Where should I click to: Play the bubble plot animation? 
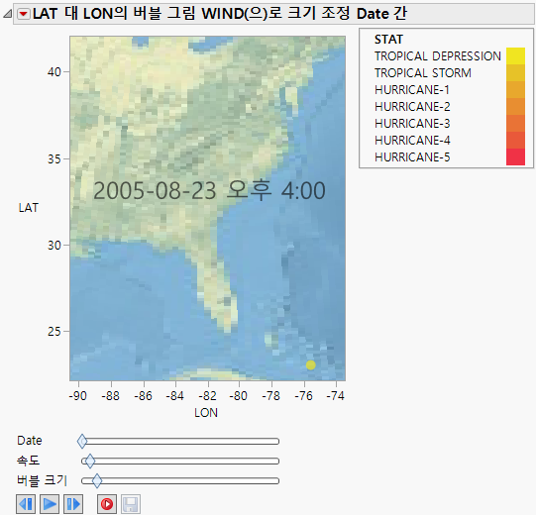pyautogui.click(x=50, y=504)
